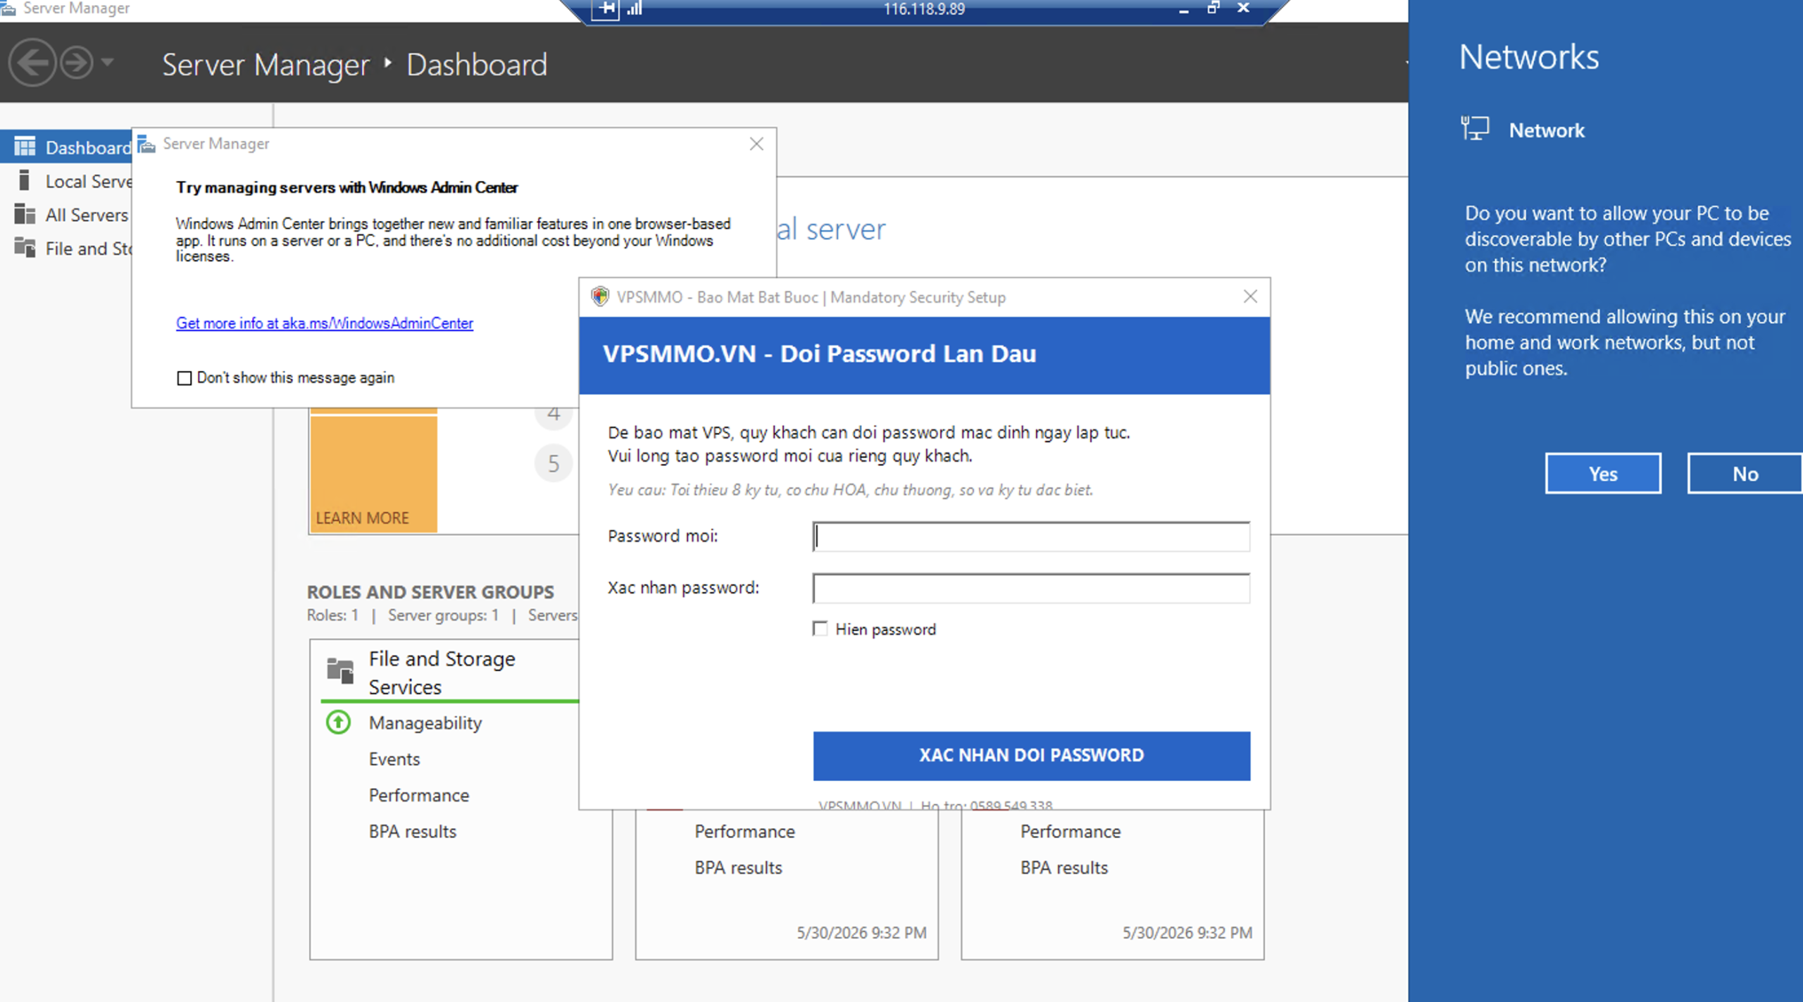Click the Dashboard grid icon

tap(25, 146)
